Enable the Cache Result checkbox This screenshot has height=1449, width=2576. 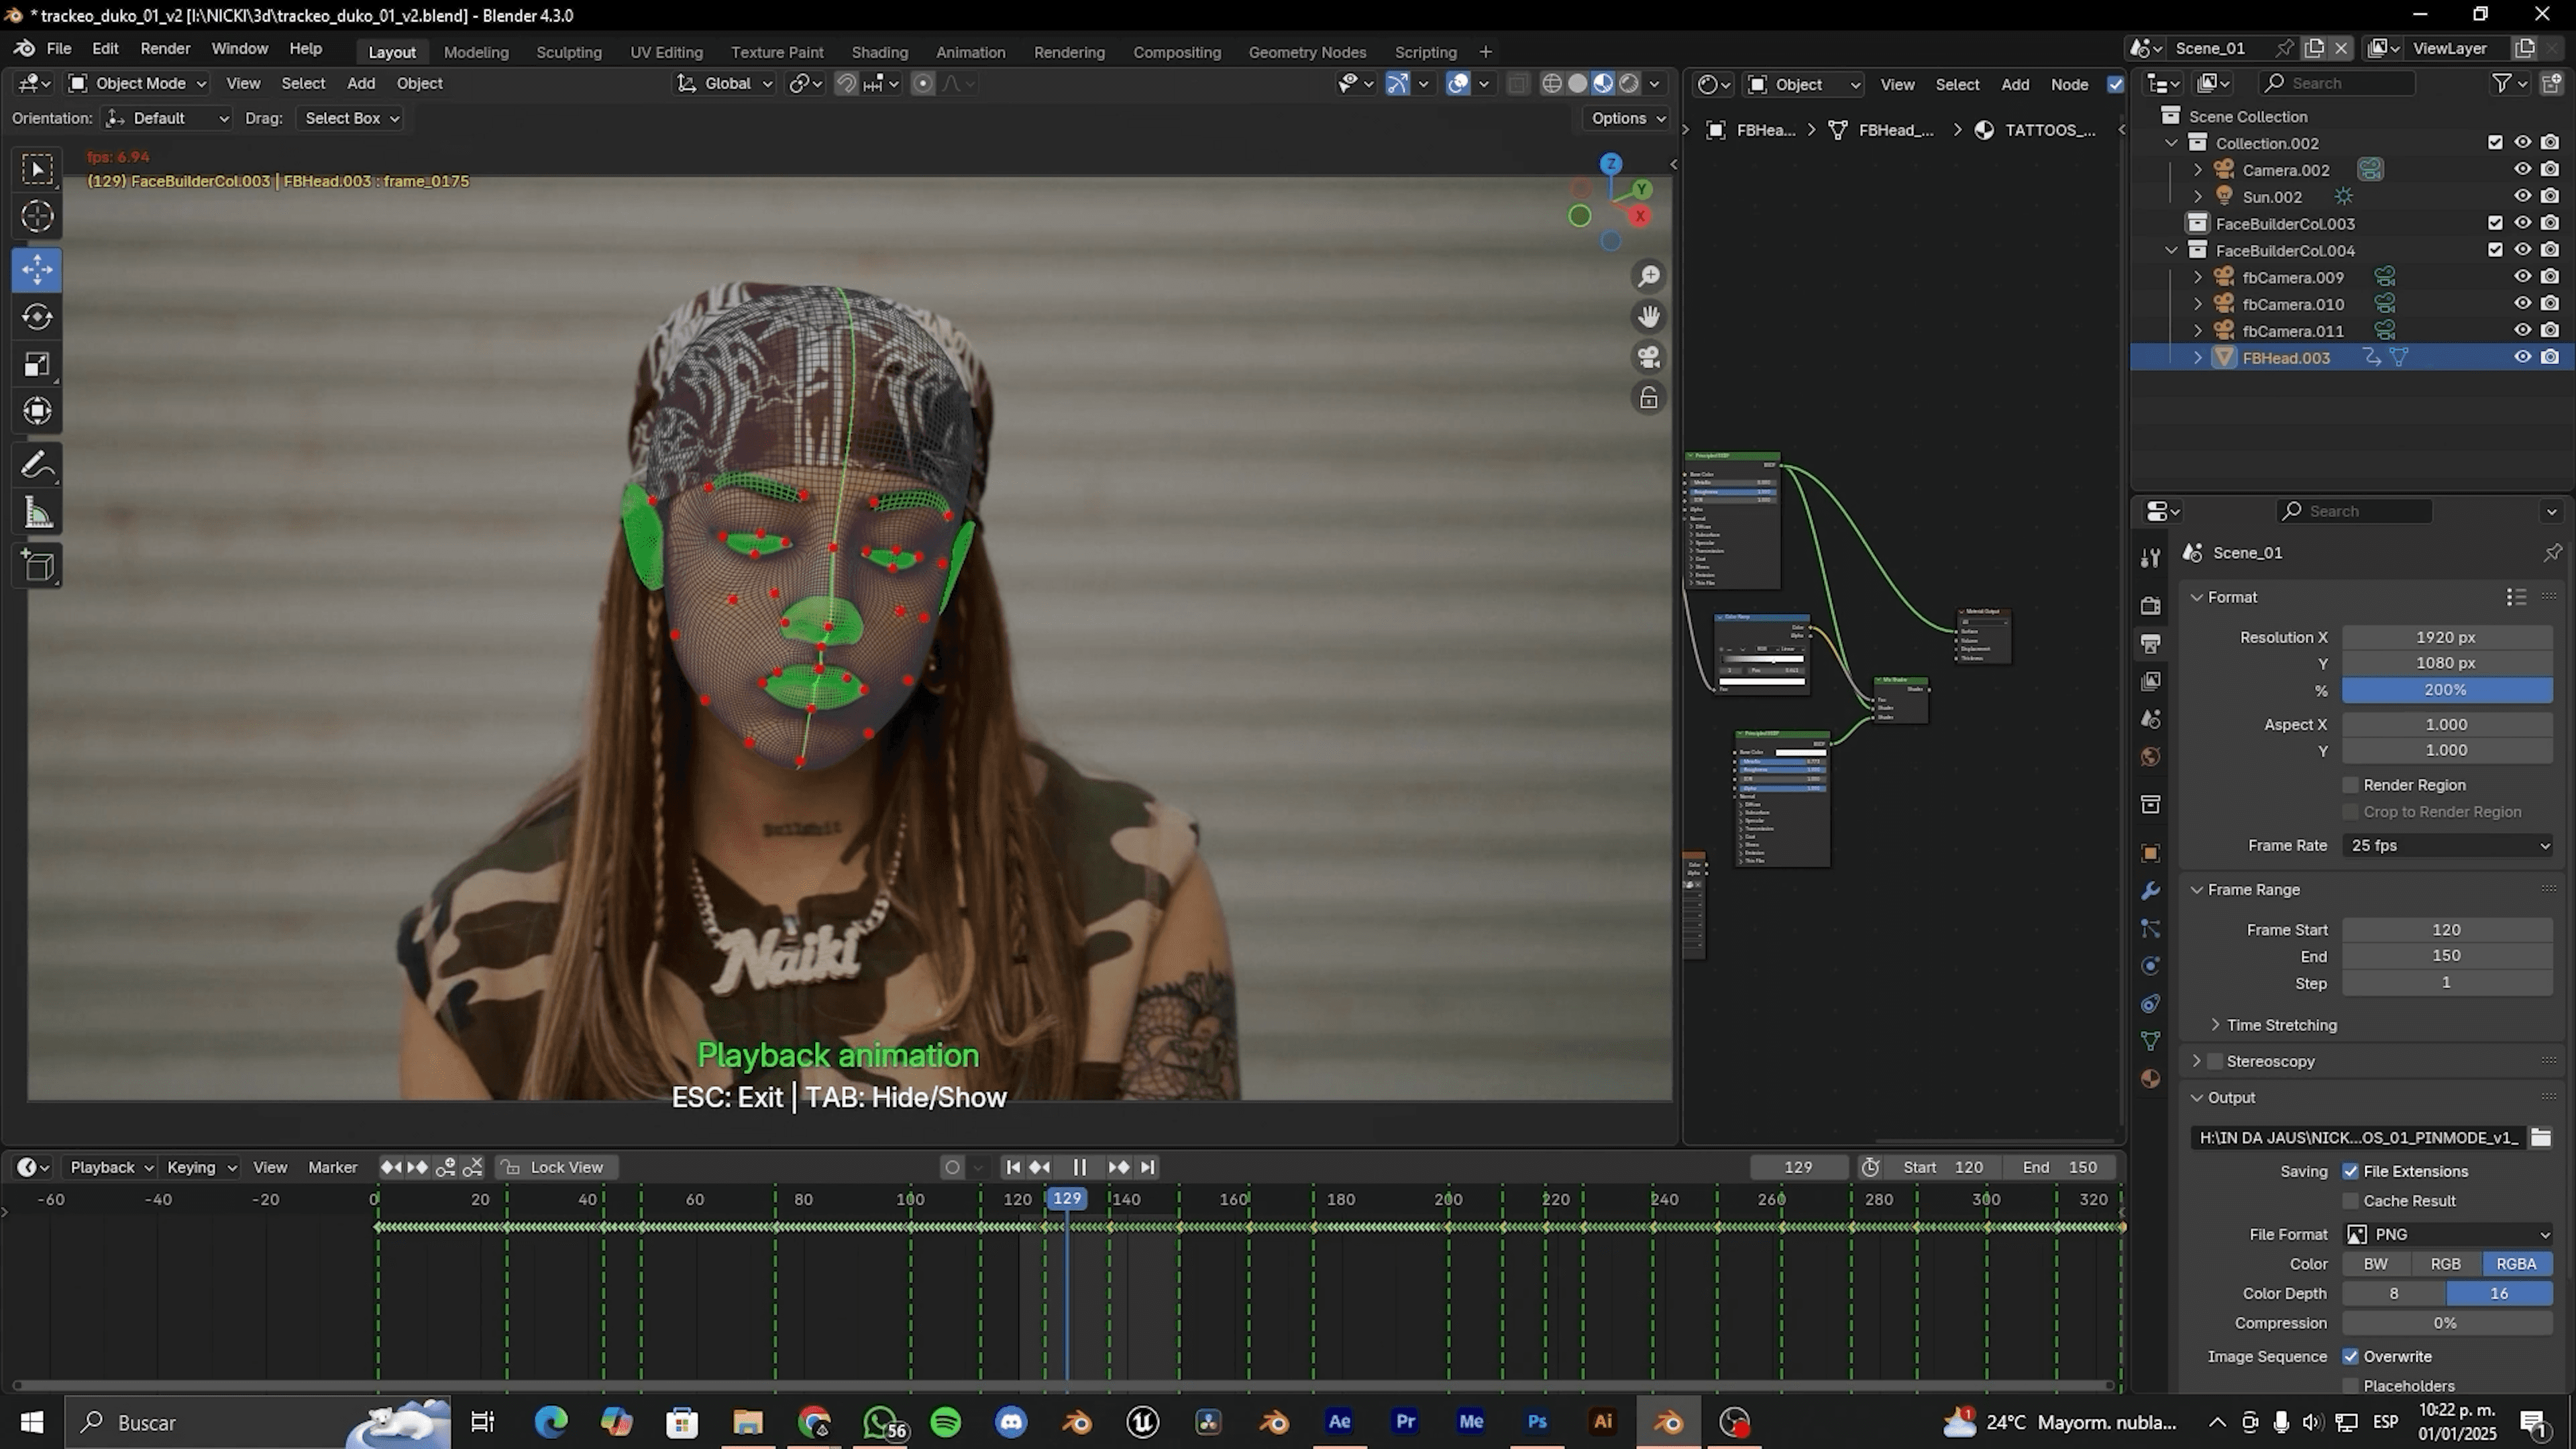(x=2351, y=1200)
